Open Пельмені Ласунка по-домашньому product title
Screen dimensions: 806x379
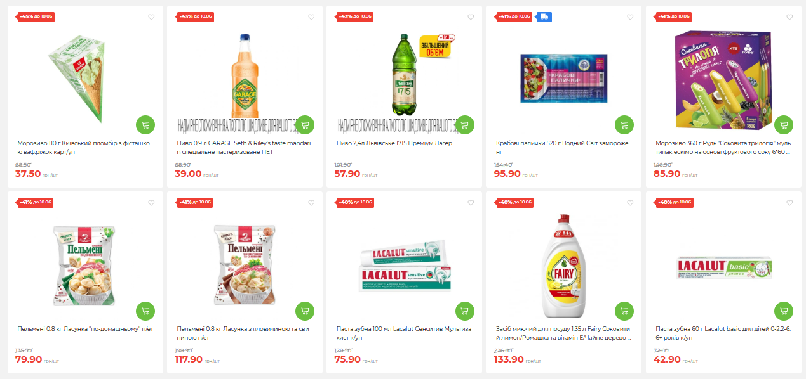point(86,329)
